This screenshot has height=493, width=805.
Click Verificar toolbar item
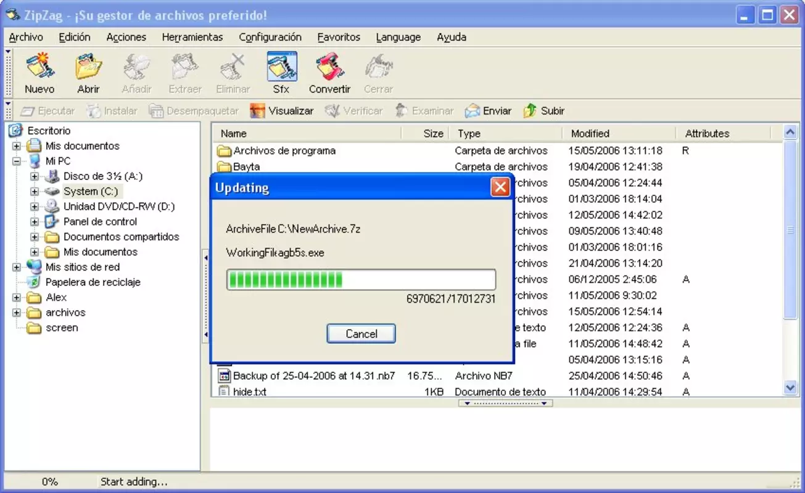tap(354, 111)
